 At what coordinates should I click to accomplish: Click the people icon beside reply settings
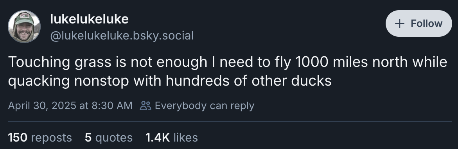click(145, 106)
